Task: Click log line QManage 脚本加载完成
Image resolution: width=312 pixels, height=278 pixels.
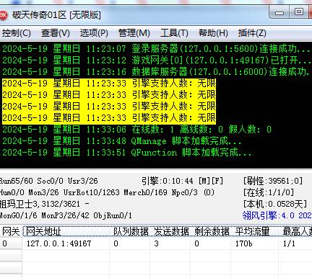Action: coord(121,141)
